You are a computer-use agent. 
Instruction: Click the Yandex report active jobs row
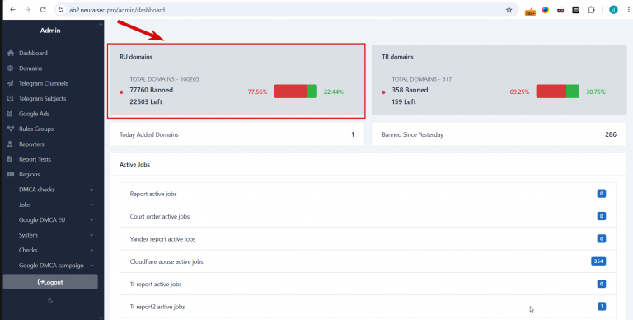pyautogui.click(x=368, y=239)
